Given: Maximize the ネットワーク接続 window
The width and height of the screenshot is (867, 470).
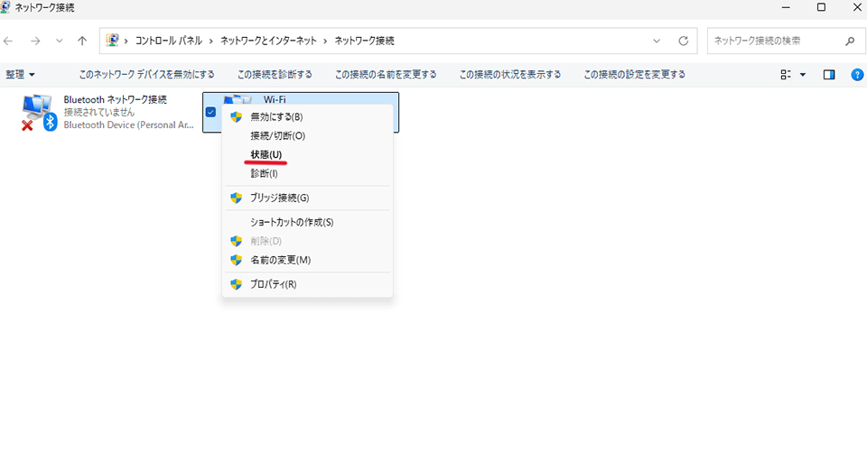Looking at the screenshot, I should coord(821,7).
